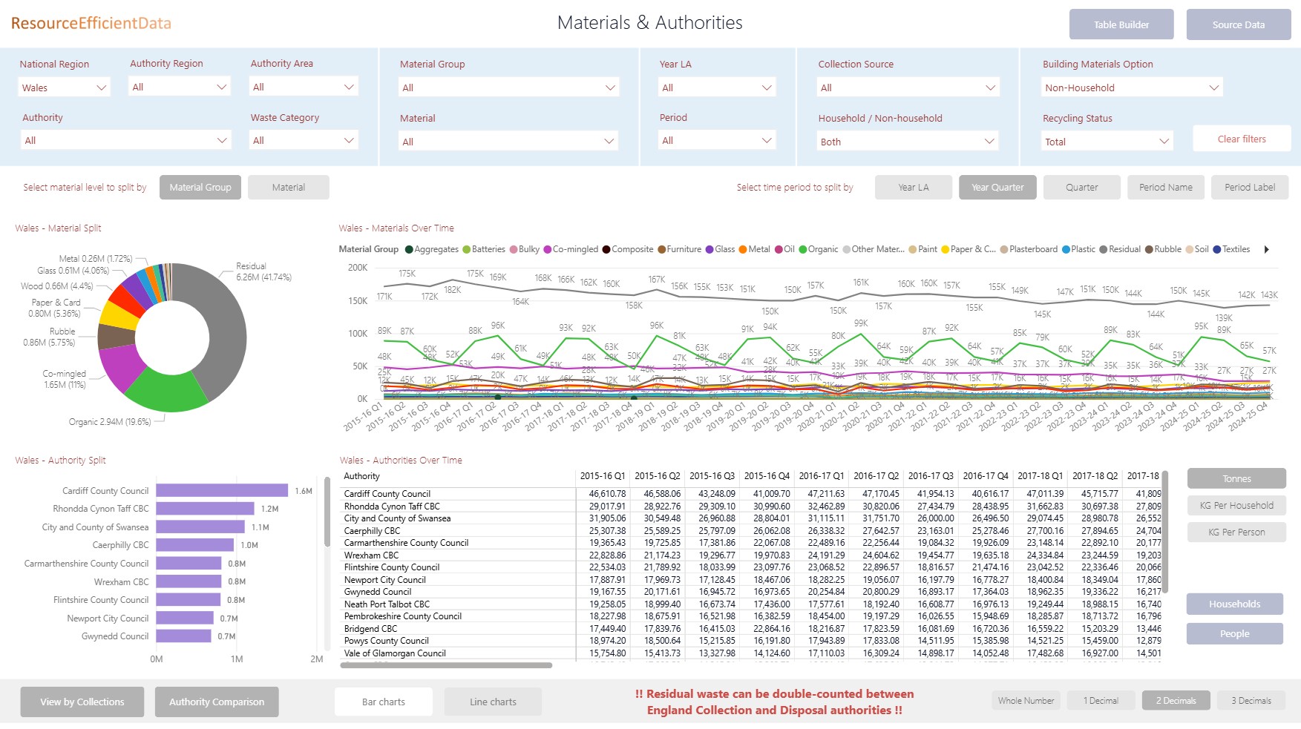Switch units to KG Per Household
This screenshot has height=729, width=1301.
(1236, 506)
